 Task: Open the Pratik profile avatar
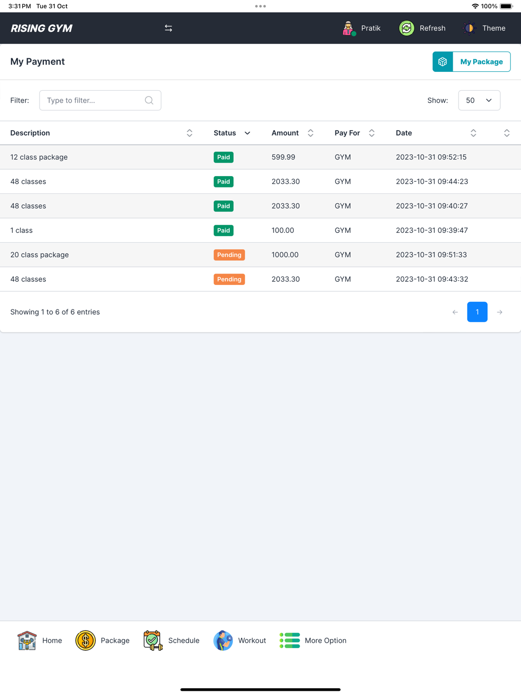349,28
